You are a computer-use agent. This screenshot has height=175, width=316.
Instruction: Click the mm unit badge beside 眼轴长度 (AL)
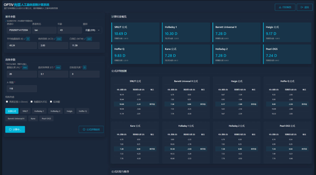[x=25, y=68]
